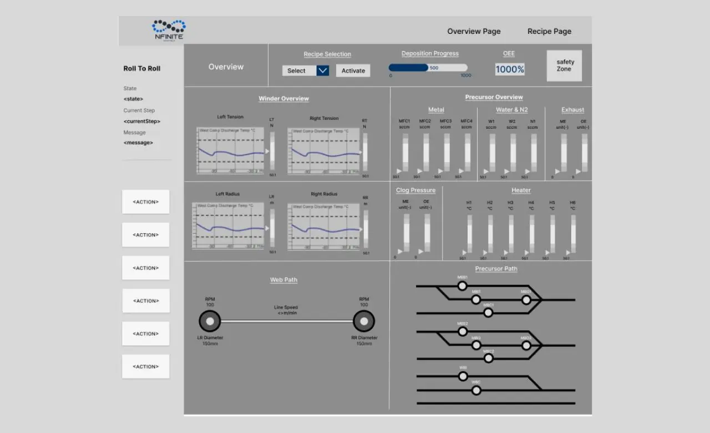Select the MBC2 valve node
Viewport: 710px width, 433px height.
click(488, 359)
